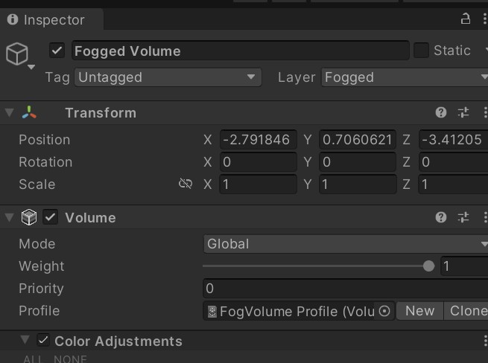Click the Clone profile button
Image resolution: width=488 pixels, height=363 pixels.
pyautogui.click(x=467, y=311)
